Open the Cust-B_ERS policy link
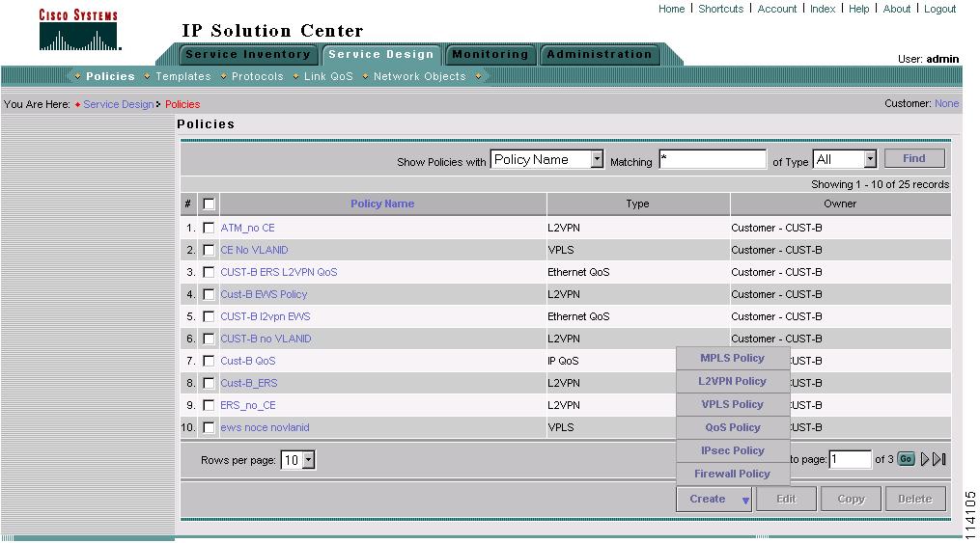 [249, 383]
